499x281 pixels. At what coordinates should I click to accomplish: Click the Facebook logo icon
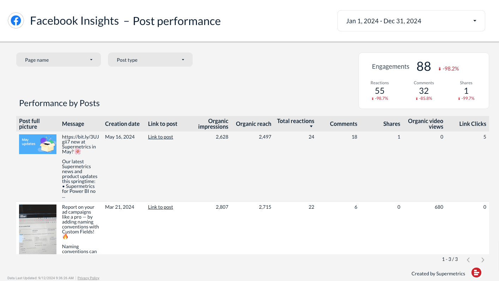16,21
